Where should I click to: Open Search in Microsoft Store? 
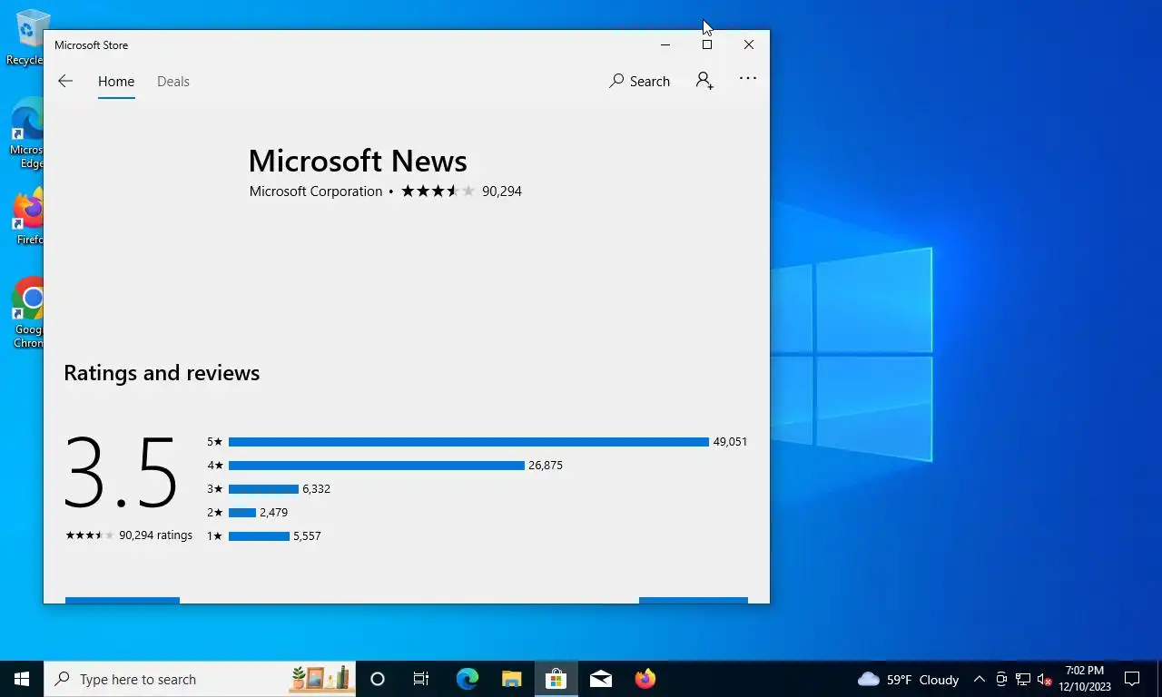pos(640,81)
